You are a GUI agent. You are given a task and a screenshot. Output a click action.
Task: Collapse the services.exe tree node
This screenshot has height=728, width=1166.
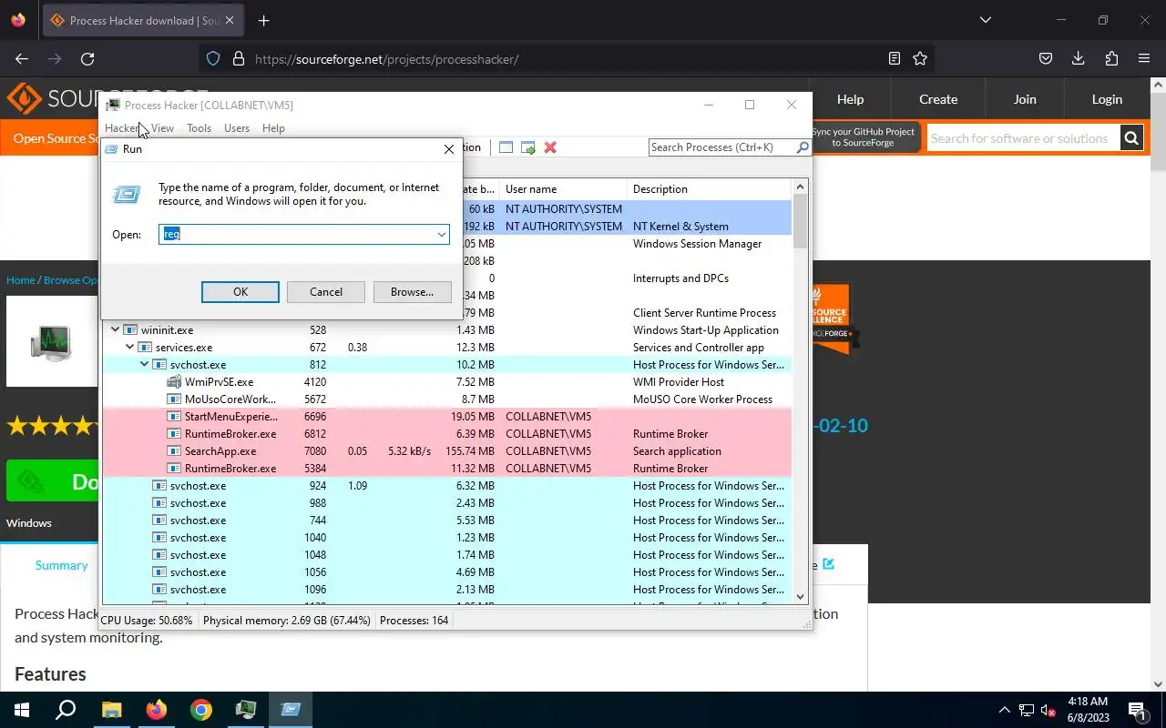[129, 348]
